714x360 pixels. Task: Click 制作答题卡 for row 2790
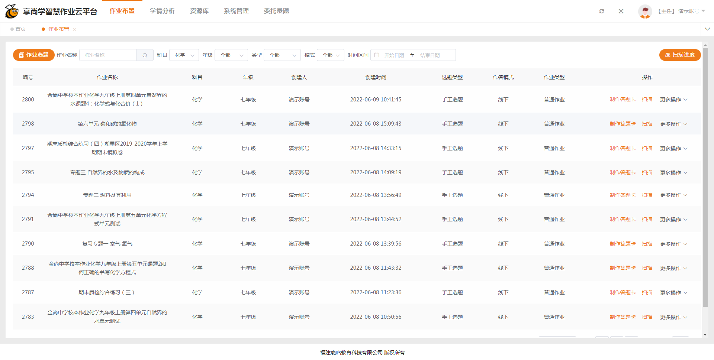tap(623, 244)
